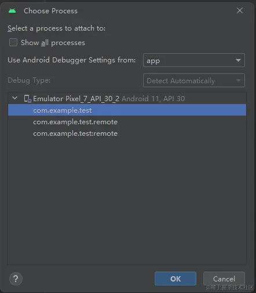The height and width of the screenshot is (293, 256).
Task: Confirm the selection with OK
Action: click(x=175, y=279)
